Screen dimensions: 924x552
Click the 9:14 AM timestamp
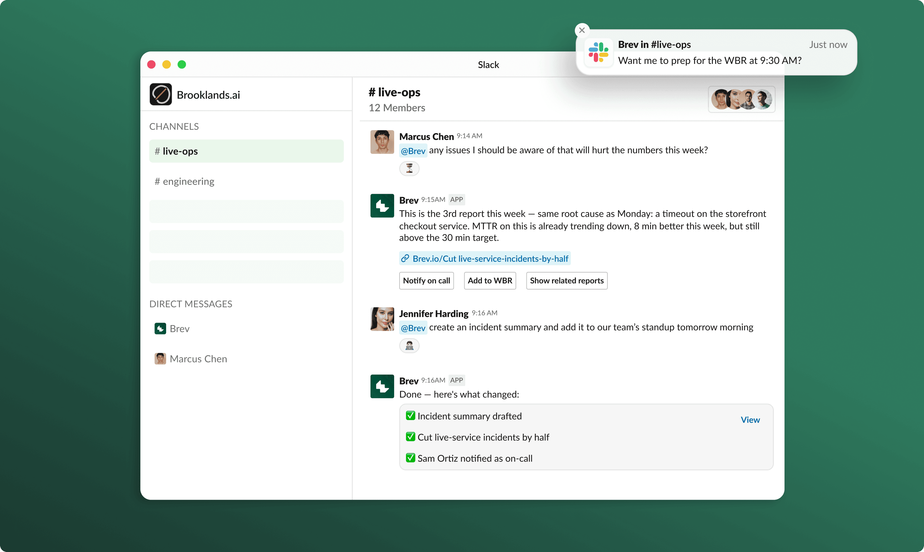click(x=469, y=136)
